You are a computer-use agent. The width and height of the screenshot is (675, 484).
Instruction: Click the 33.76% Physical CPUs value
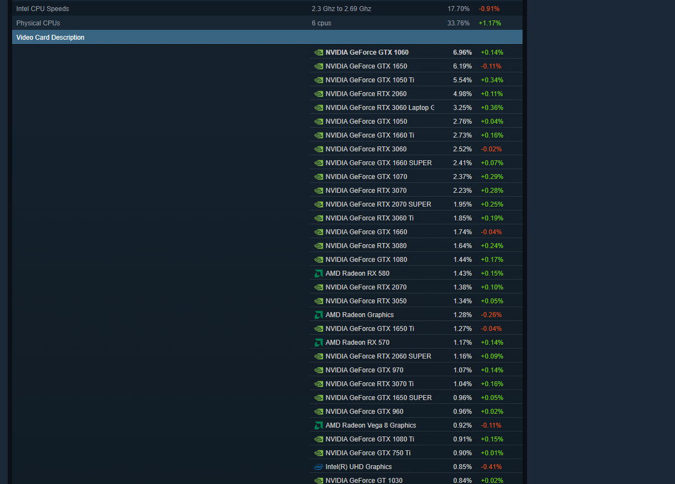pos(458,23)
